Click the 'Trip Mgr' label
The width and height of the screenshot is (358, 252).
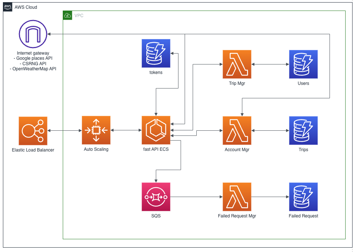(x=237, y=83)
